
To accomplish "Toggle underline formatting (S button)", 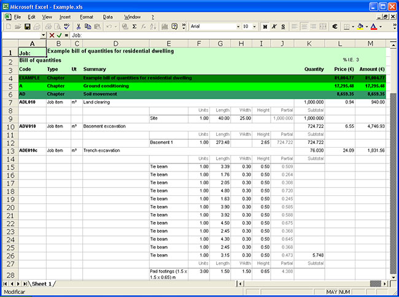I will 283,26.
